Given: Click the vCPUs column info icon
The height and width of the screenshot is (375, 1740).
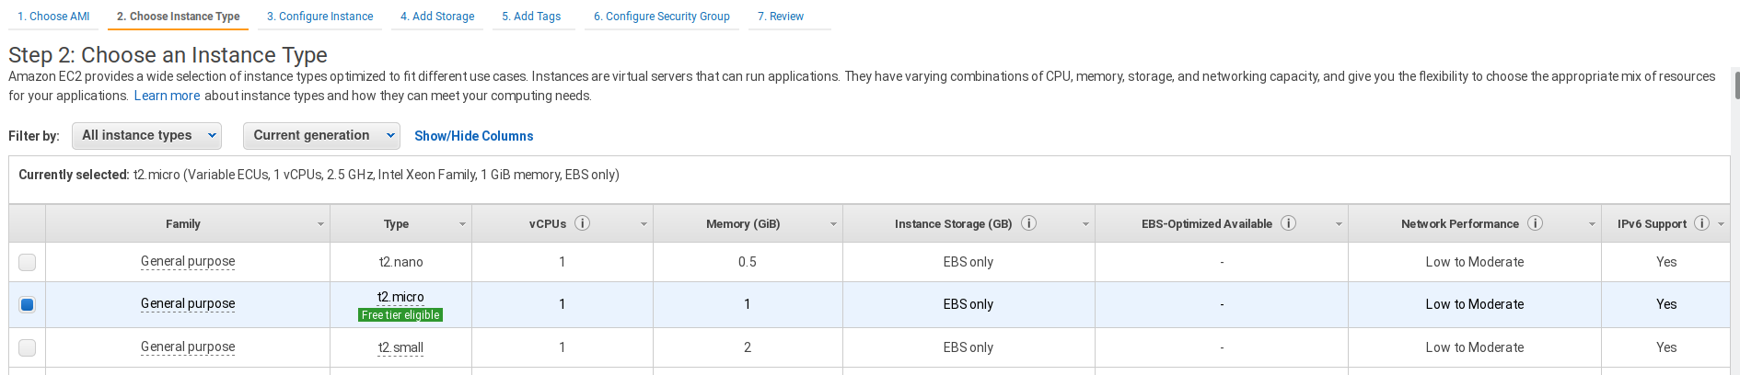Looking at the screenshot, I should tap(583, 223).
